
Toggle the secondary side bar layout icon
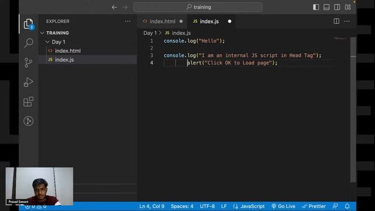[x=337, y=7]
